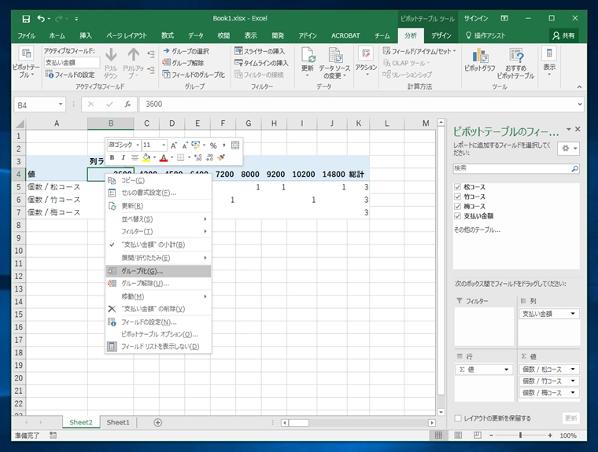598x452 pixels.
Task: Click データソースの変更 icon
Action: coord(335,55)
